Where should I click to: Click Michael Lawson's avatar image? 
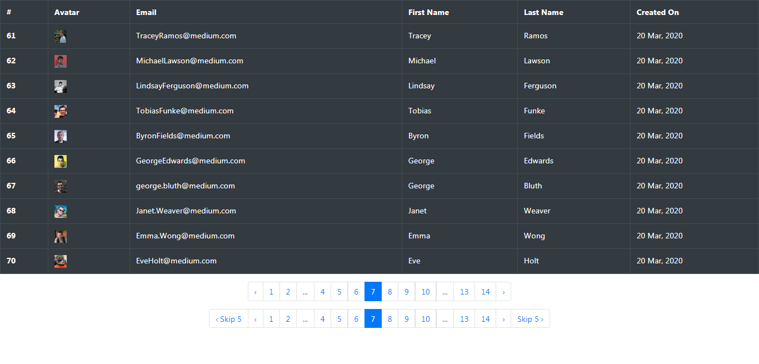point(60,61)
